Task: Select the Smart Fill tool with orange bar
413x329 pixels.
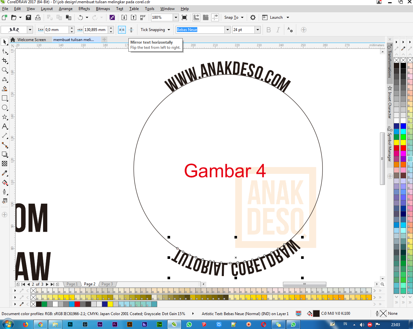Action: pyautogui.click(x=5, y=89)
